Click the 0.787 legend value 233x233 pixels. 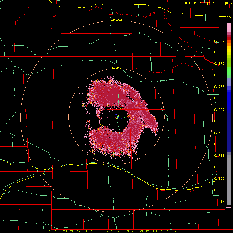(x=219, y=75)
